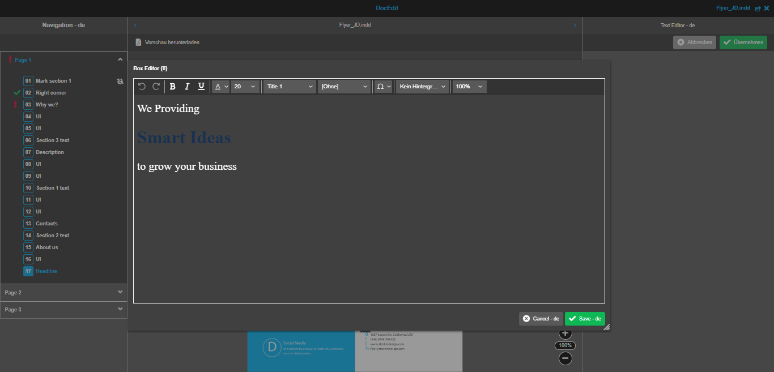Screen dimensions: 774x372
Task: Click the Save - de button
Action: [585, 318]
